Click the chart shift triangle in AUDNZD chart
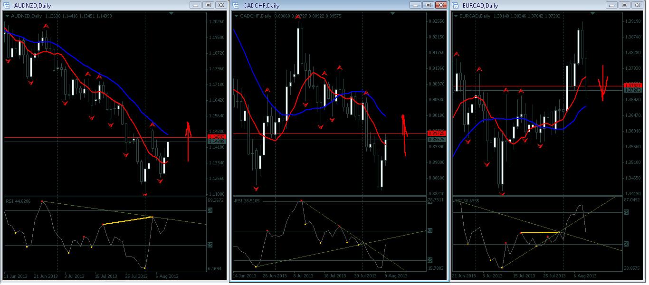This screenshot has height=285, width=649. coord(171,14)
